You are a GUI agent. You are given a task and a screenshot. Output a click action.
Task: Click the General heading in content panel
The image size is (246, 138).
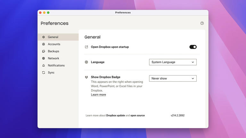pyautogui.click(x=92, y=37)
